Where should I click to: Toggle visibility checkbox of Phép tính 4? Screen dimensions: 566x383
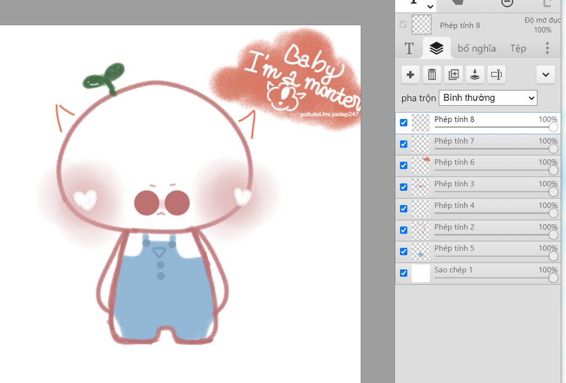click(x=403, y=209)
